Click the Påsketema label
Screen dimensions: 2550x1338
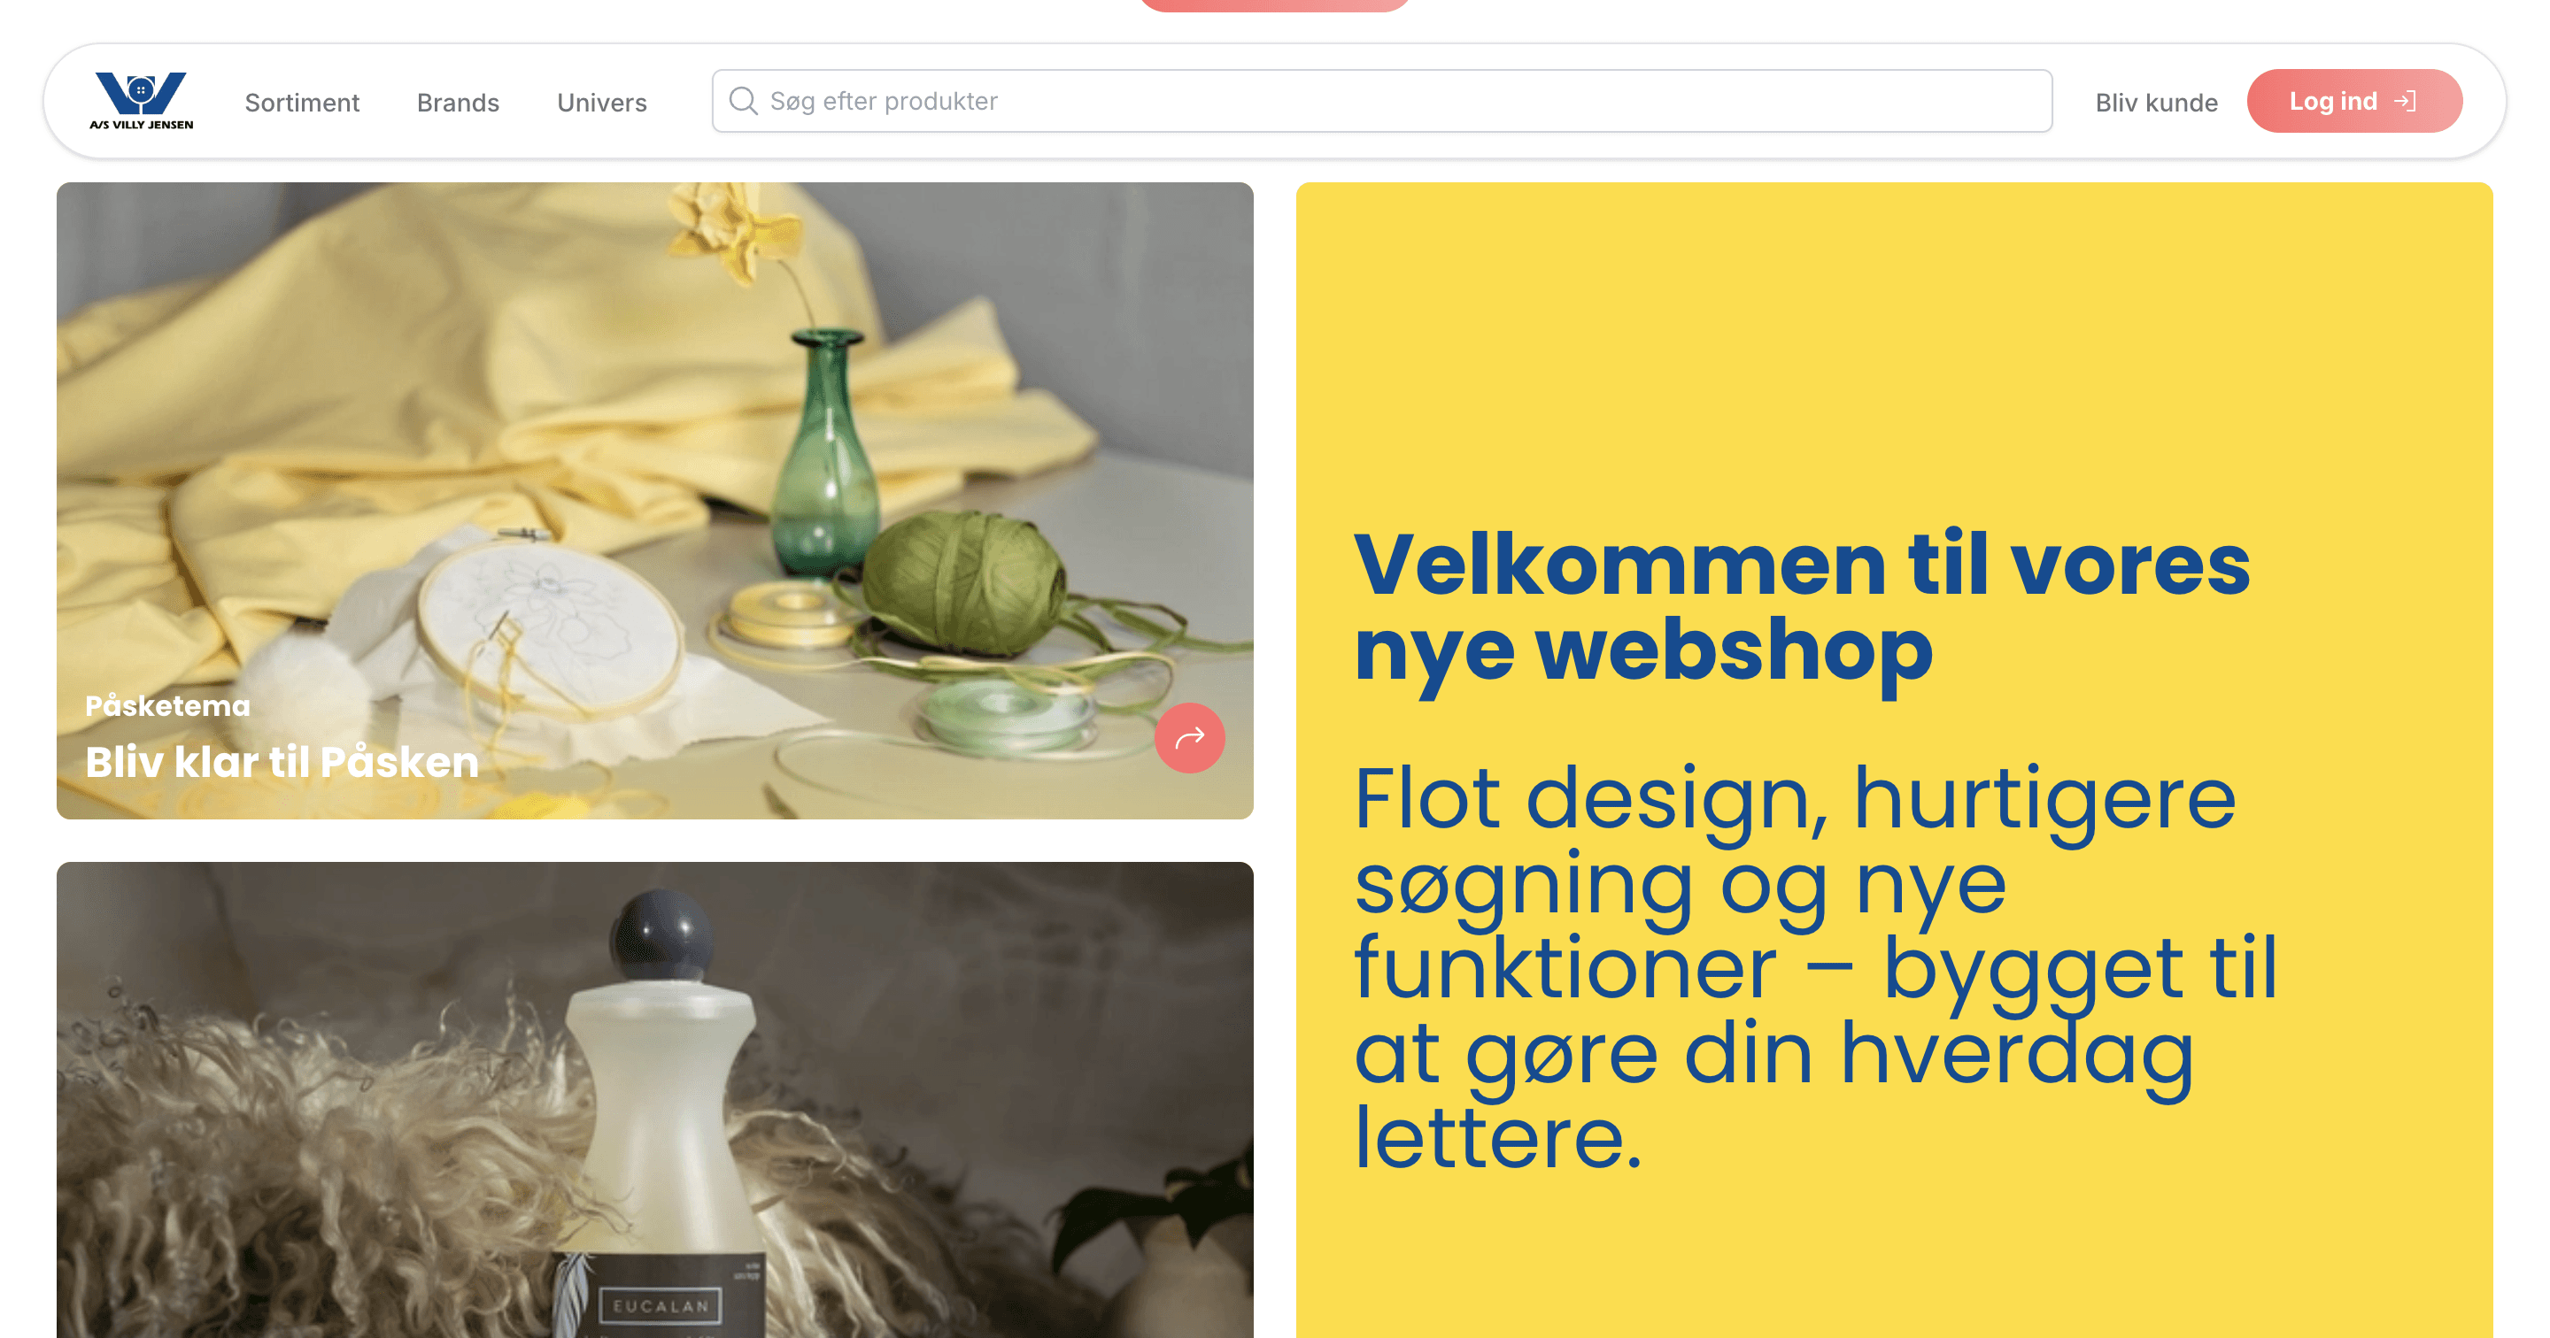(168, 705)
